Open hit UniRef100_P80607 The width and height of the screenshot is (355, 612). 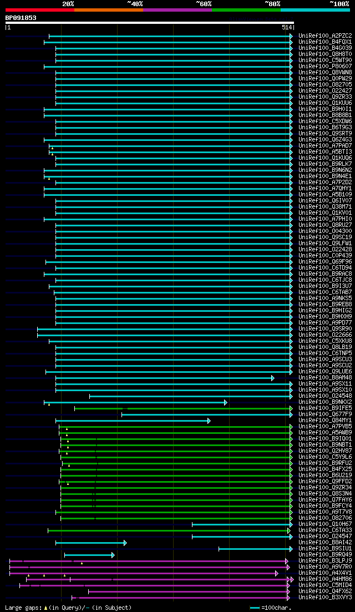tap(326, 67)
